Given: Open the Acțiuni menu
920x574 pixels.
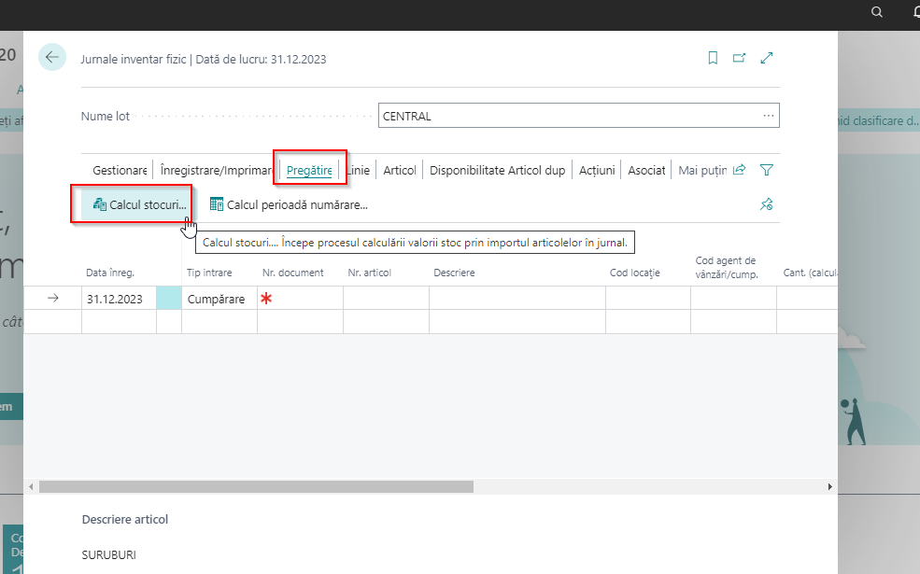Looking at the screenshot, I should coord(597,170).
